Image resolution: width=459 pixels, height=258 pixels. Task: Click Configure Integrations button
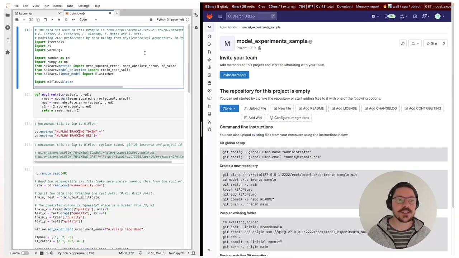(289, 118)
